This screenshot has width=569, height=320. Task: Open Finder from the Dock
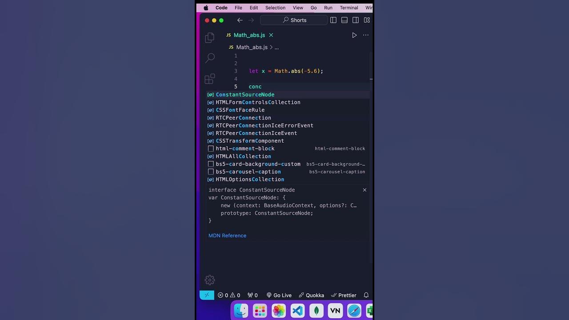click(241, 310)
